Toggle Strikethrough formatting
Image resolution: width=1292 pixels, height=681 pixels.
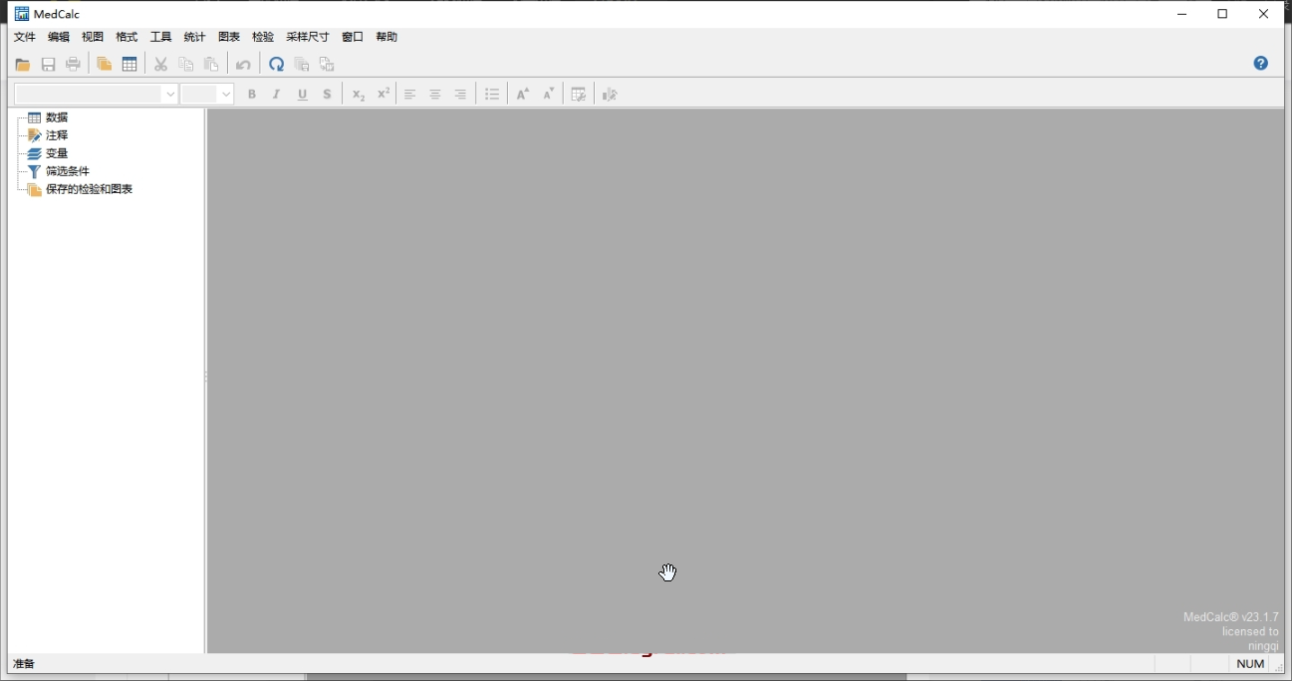(x=327, y=95)
